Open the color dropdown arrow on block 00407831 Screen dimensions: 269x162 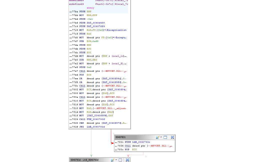tap(161, 137)
